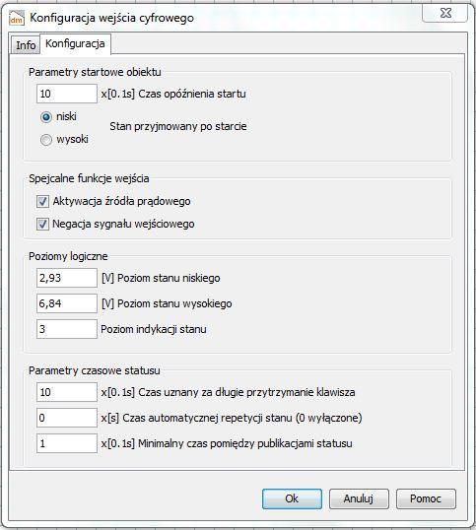Click the Poziom stanu wysokiego voltage field

(x=67, y=303)
